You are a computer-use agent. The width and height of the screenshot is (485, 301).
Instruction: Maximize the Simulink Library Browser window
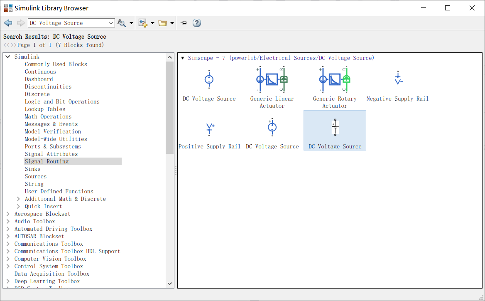click(448, 8)
